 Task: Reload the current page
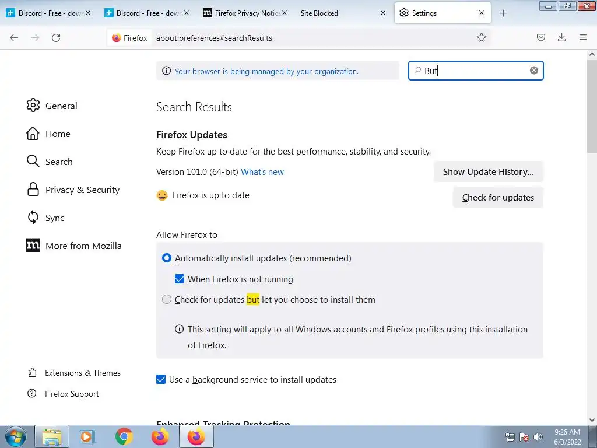(56, 38)
